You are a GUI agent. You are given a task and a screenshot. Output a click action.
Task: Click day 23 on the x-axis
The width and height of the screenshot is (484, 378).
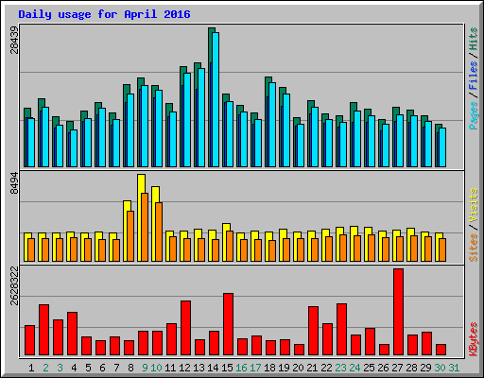click(x=340, y=368)
